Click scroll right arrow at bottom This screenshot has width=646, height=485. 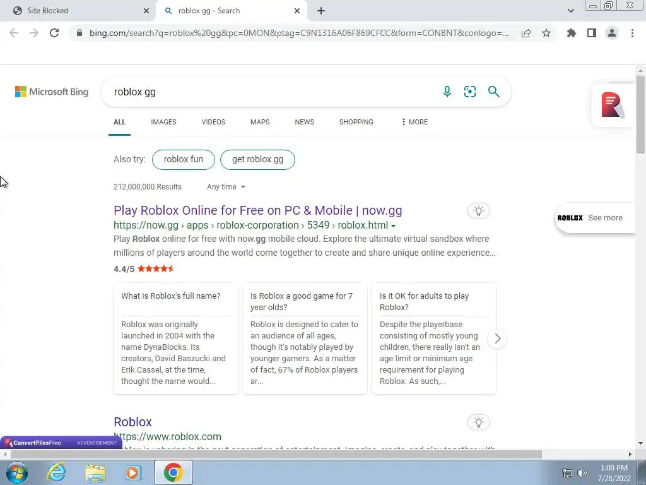pos(630,454)
